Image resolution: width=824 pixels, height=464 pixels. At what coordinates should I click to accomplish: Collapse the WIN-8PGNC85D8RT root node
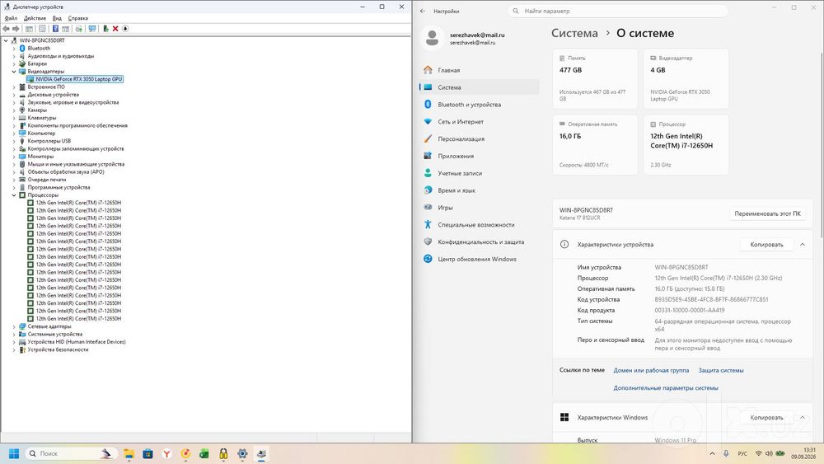[x=6, y=40]
